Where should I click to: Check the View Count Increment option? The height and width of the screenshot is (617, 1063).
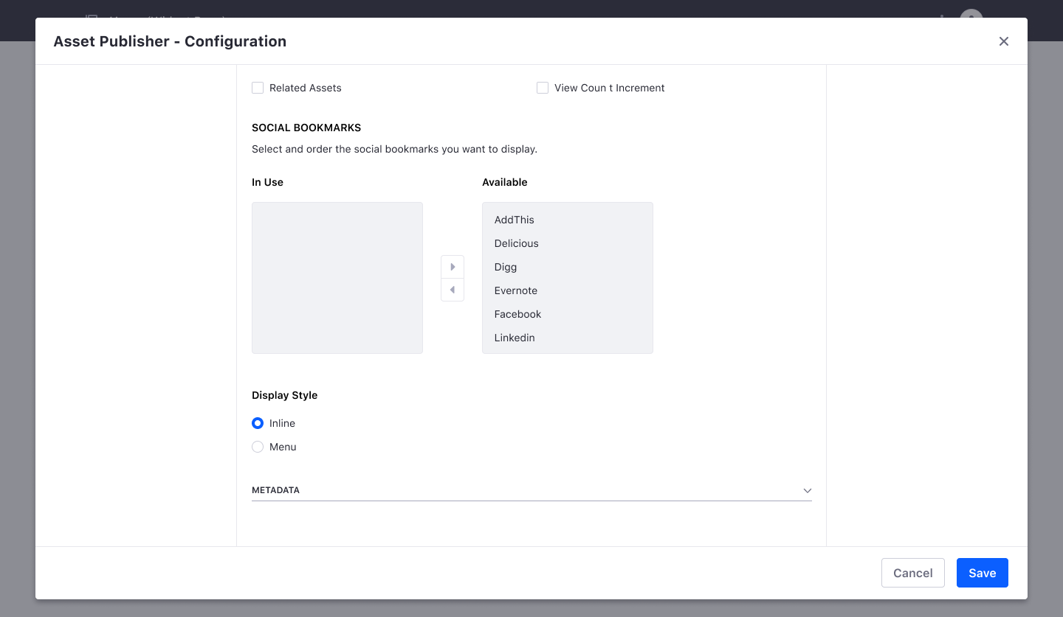click(543, 88)
